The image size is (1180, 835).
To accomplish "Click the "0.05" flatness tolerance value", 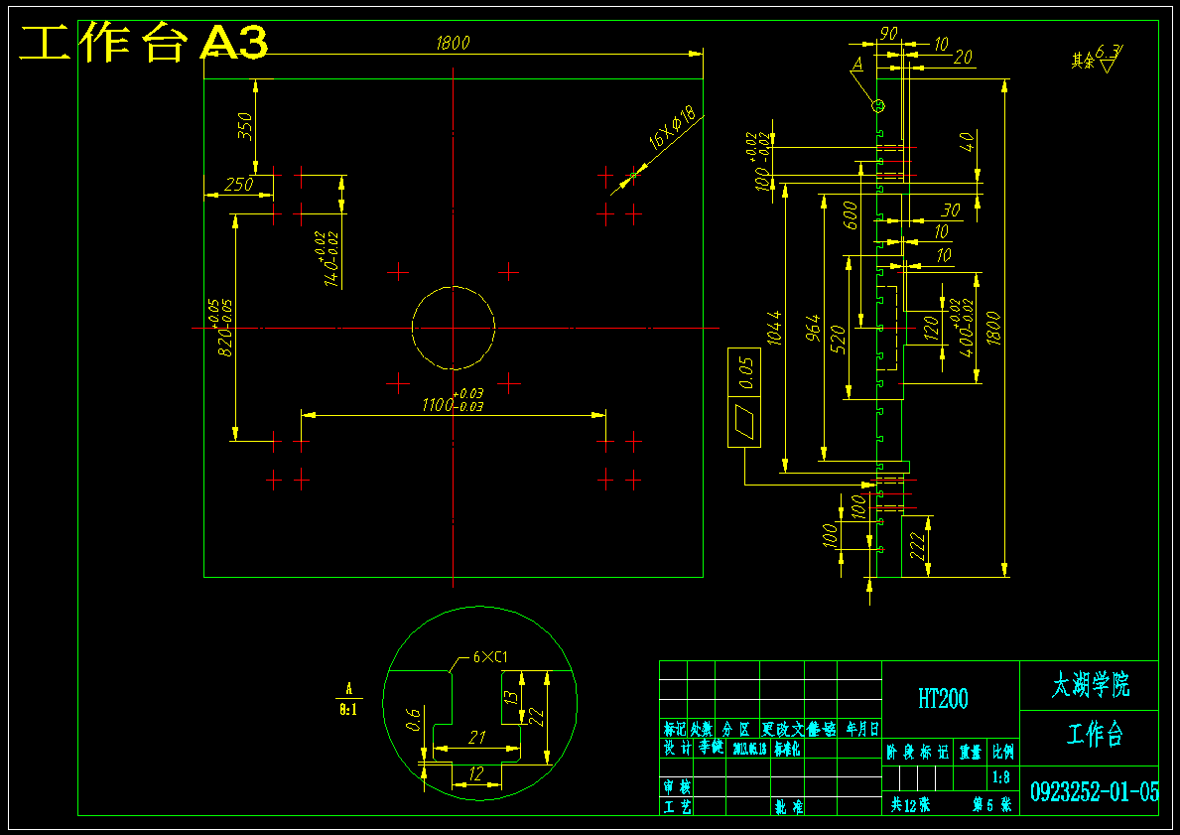I will point(745,372).
